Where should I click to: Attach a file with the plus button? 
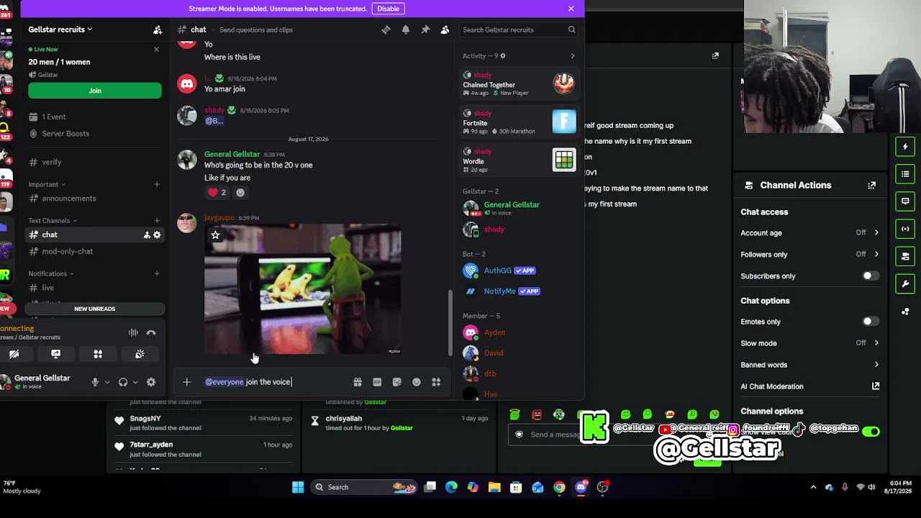tap(187, 382)
